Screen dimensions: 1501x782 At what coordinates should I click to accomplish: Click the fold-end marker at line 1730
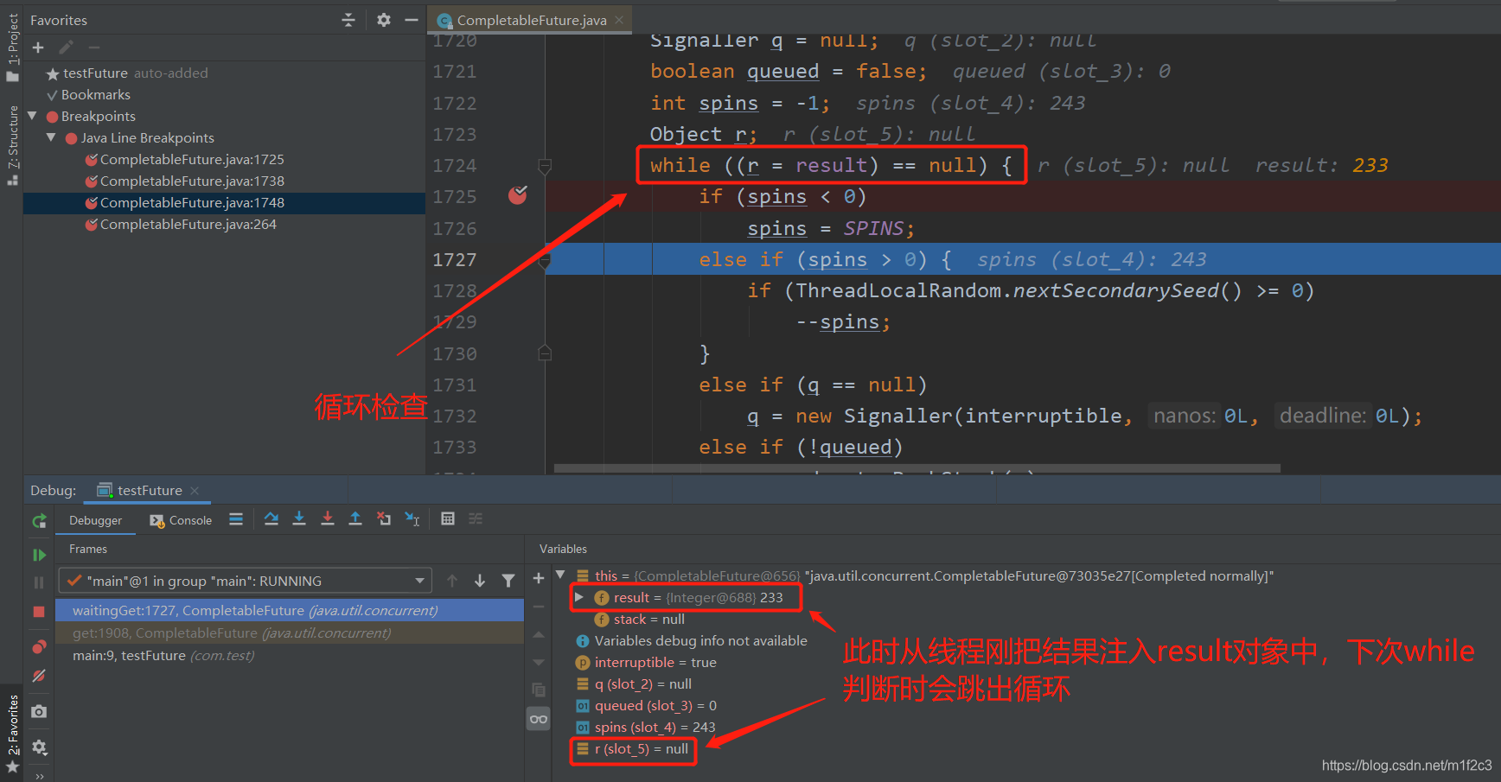tap(545, 353)
